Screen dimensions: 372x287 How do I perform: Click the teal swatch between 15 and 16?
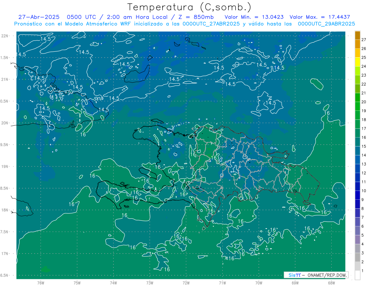click(357, 142)
